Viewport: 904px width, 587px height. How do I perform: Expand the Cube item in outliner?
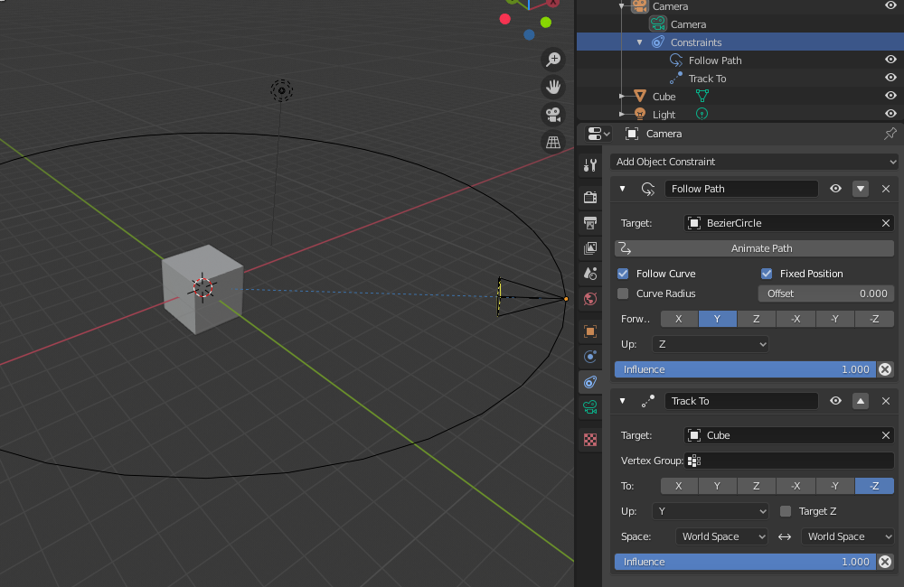coord(622,97)
